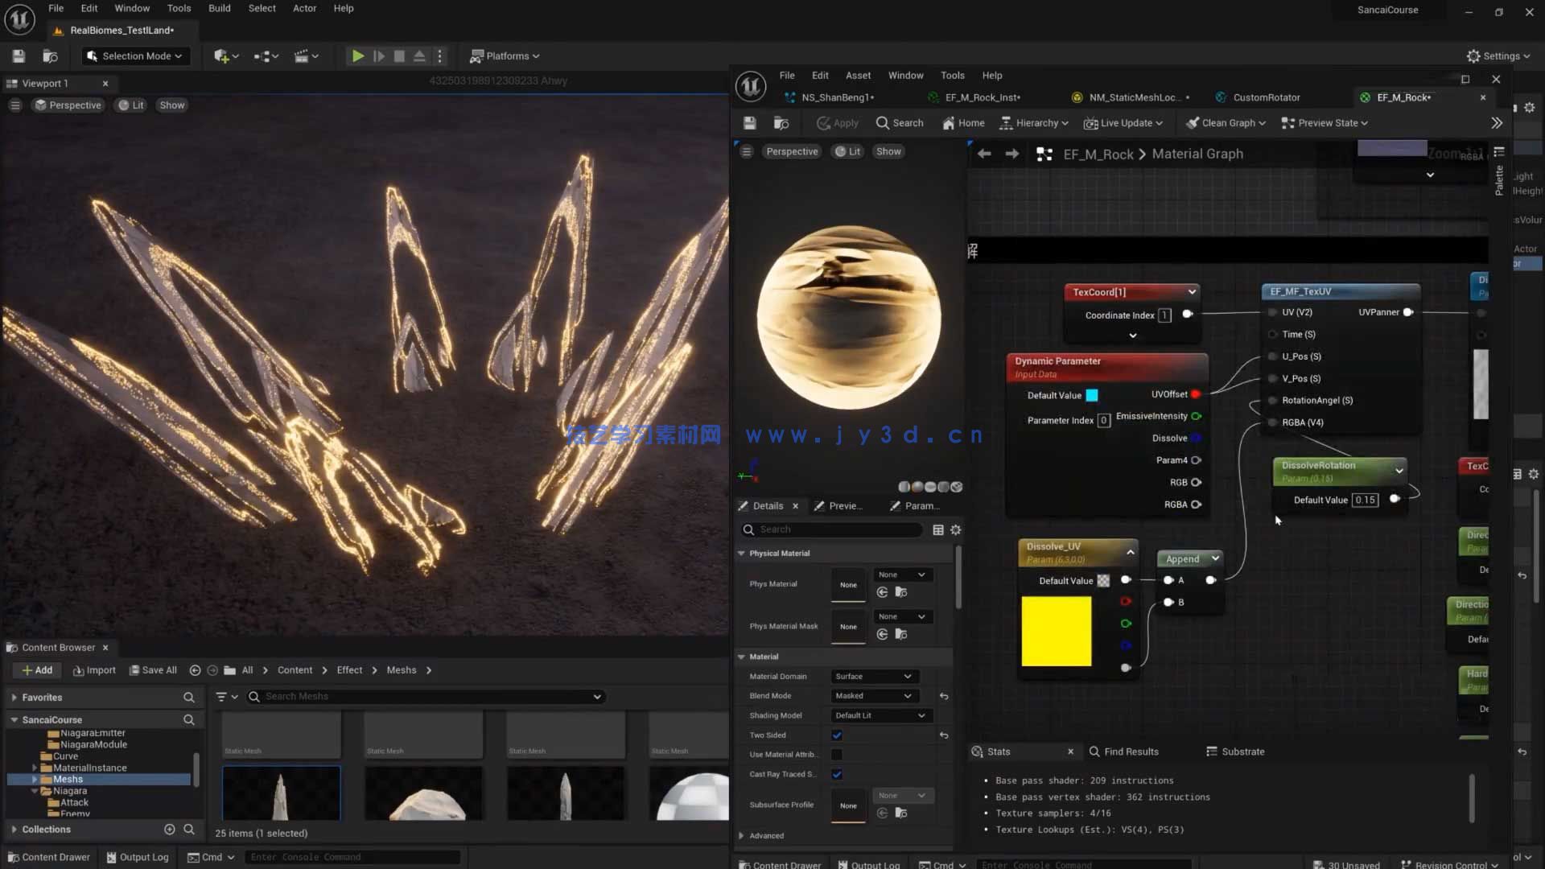Toggle the Two Sided checkbox
1545x869 pixels.
pyautogui.click(x=837, y=735)
